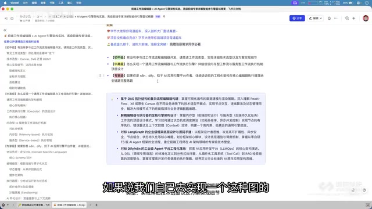Select 数据结构定义 in the outline
The width and height of the screenshot is (372, 209).
(x=17, y=71)
